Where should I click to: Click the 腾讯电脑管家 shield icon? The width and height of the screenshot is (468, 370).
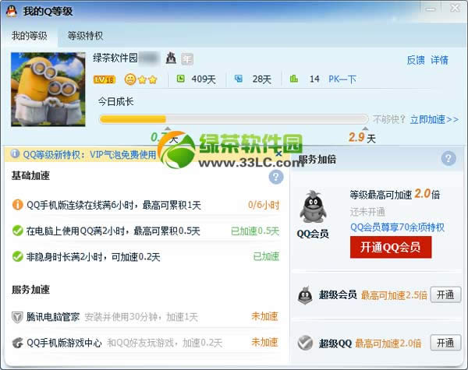17,317
